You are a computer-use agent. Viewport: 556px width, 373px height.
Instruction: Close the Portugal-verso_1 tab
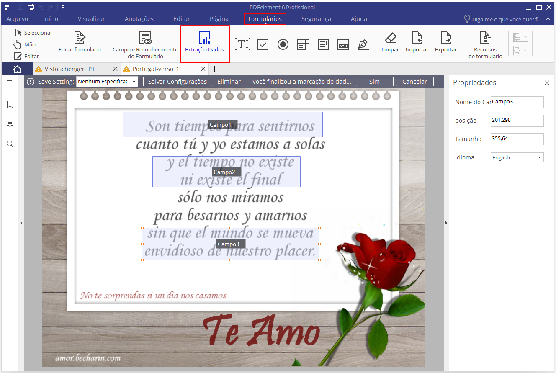pos(203,69)
